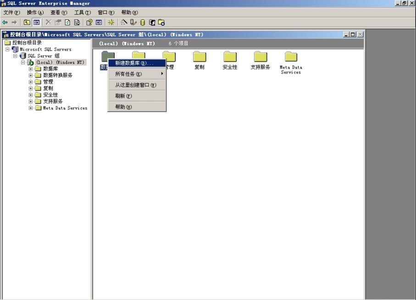Minimize the inner console window
This screenshot has width=416, height=300.
pos(346,34)
